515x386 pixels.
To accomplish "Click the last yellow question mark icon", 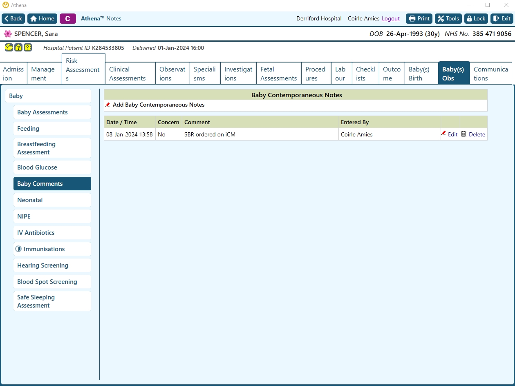I will tap(28, 47).
